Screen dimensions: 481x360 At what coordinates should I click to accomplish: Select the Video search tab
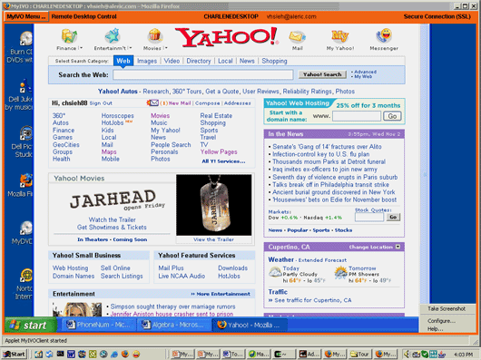click(172, 61)
